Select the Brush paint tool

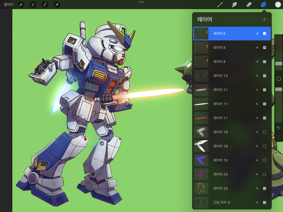click(220, 4)
